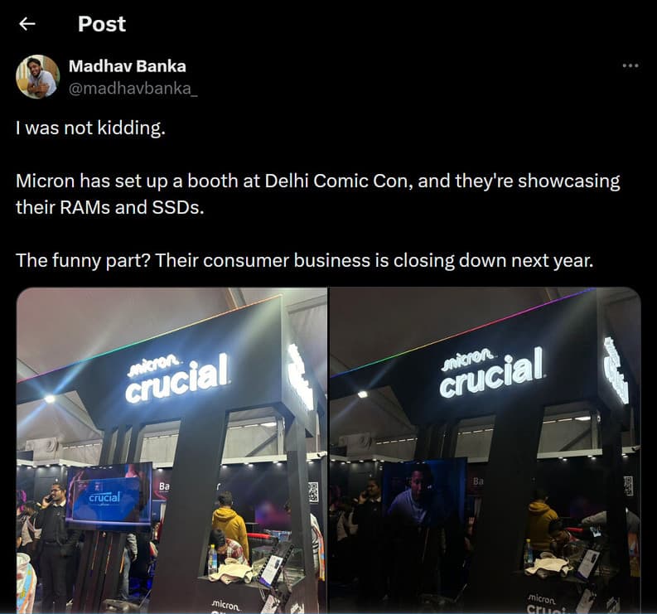Open the @madhavbanka_ handle link
This screenshot has height=614, width=657.
pyautogui.click(x=133, y=89)
